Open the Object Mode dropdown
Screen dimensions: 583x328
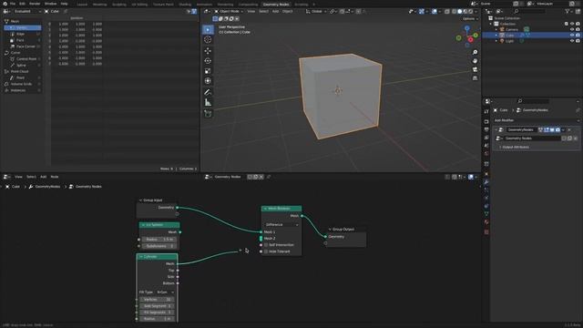coord(229,12)
